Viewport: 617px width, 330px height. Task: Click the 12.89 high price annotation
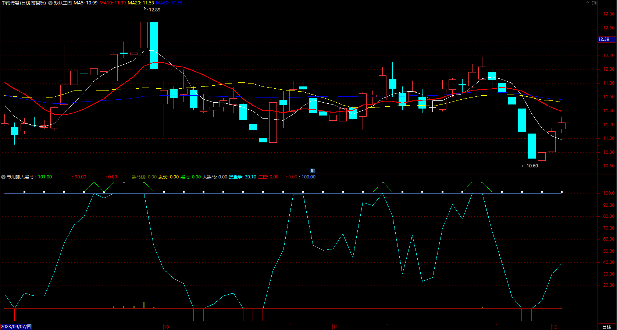[x=154, y=10]
